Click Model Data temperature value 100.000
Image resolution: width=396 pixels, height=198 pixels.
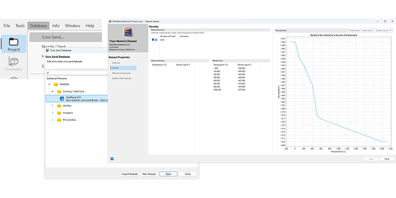(x=217, y=71)
